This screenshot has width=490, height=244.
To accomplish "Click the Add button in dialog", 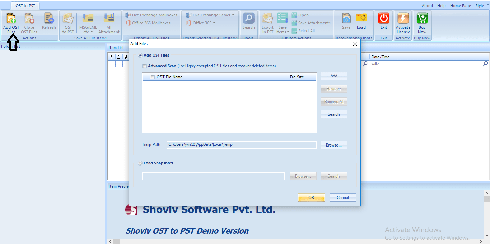I will [x=334, y=76].
